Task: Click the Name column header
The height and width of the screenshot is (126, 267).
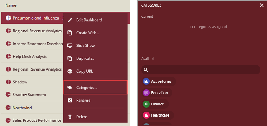Action: 11,6
